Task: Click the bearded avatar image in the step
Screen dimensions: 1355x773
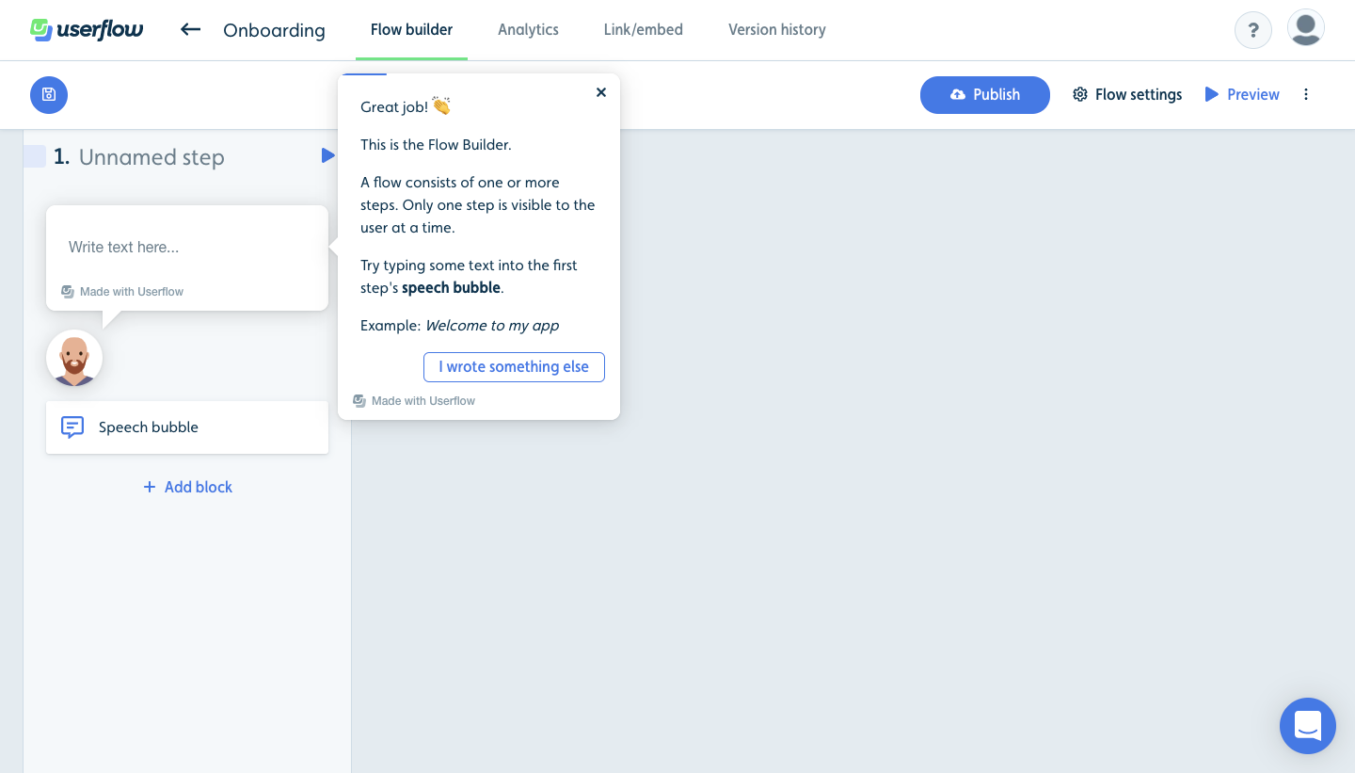Action: [x=74, y=359]
